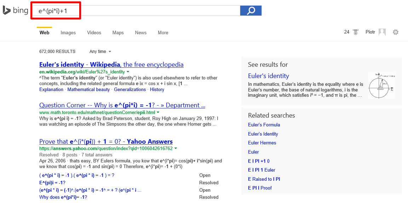Expand the math.toronto.edu URL dropdown arrow
Screen dimensions: 408x203
coord(158,113)
